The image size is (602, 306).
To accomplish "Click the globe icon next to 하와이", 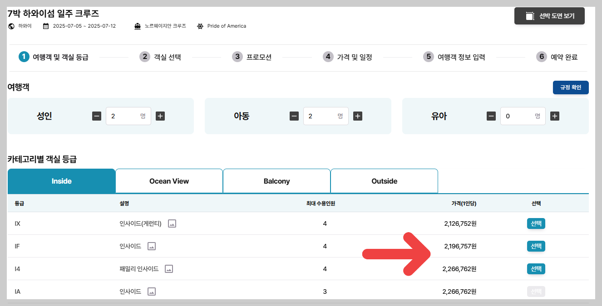I will (x=11, y=26).
